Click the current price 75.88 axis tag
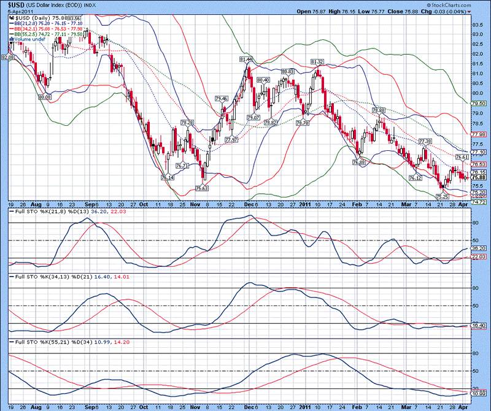This screenshot has height=411, width=491. coord(479,178)
